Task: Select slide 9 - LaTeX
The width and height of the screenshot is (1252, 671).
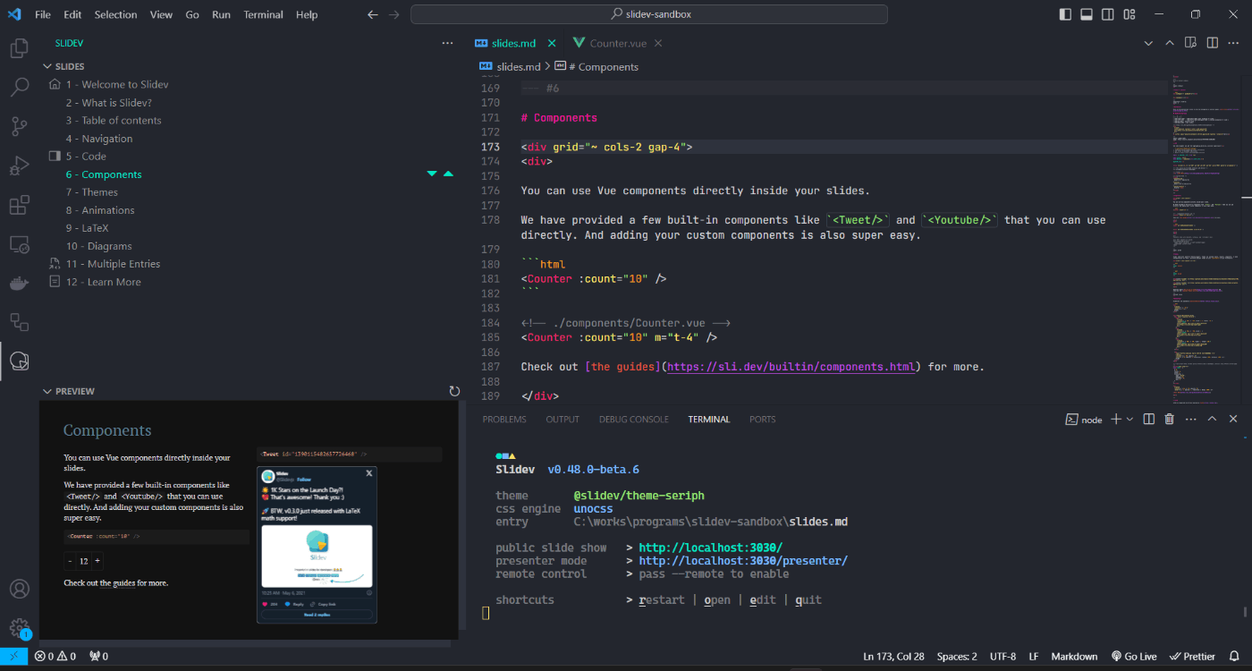Action: [87, 228]
